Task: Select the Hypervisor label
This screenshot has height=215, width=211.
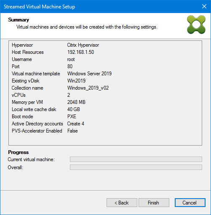Action: pyautogui.click(x=22, y=45)
